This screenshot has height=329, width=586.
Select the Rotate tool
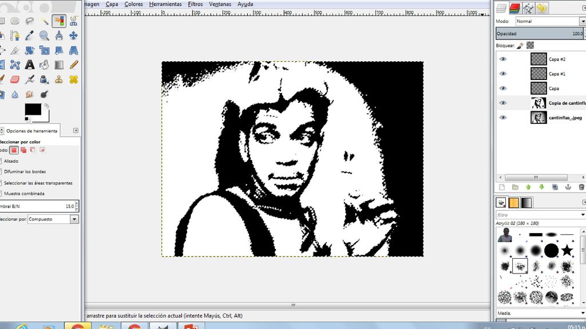coord(30,50)
